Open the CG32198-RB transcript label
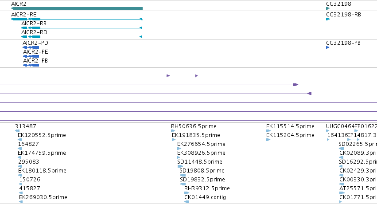The width and height of the screenshot is (377, 204). (343, 15)
